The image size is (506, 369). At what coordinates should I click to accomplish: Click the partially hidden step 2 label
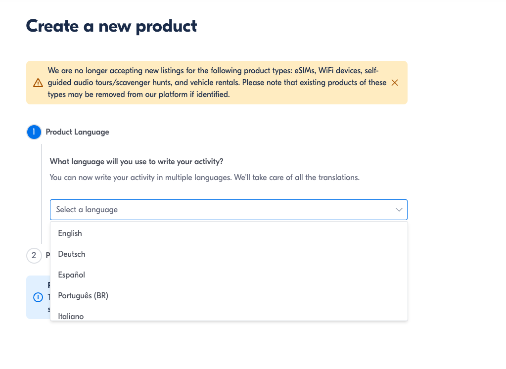tap(48, 255)
